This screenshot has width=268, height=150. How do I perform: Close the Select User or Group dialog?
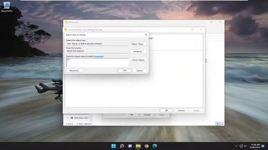(146, 35)
